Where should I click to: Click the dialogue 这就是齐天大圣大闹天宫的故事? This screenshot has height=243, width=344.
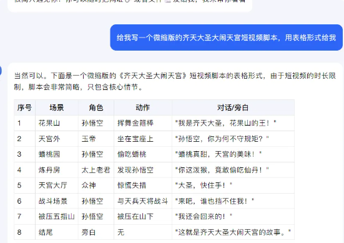coord(233,232)
